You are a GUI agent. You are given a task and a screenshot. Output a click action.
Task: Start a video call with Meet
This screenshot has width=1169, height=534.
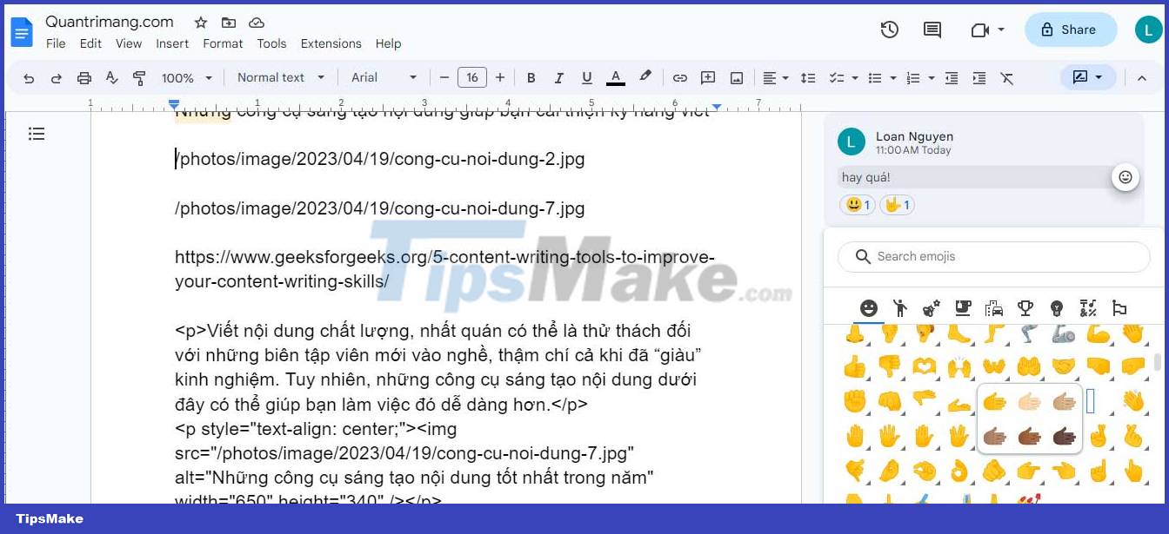coord(982,29)
